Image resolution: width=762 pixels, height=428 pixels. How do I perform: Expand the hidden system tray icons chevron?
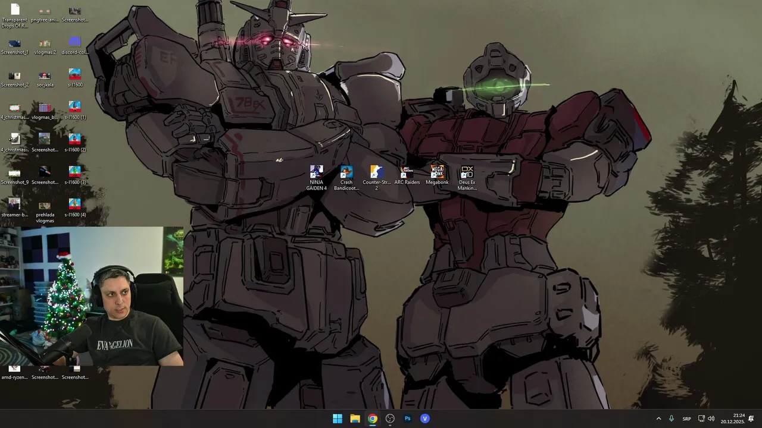click(x=658, y=419)
